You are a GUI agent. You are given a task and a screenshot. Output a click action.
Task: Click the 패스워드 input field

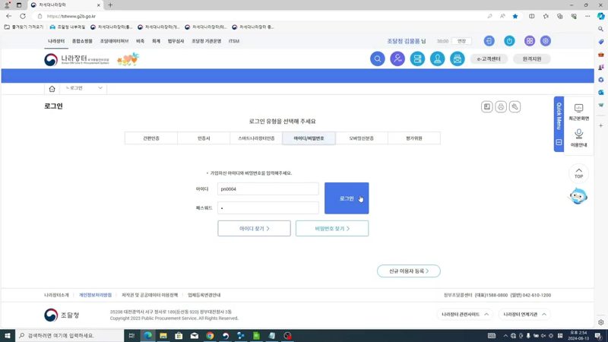click(x=268, y=207)
